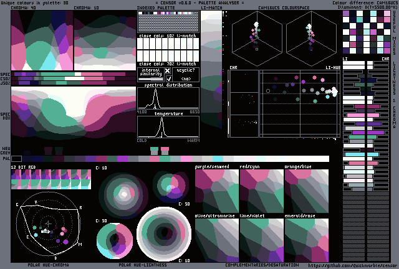Click the right CAM16UCS colourspace cube
This screenshot has width=399, height=269.
tap(310, 35)
